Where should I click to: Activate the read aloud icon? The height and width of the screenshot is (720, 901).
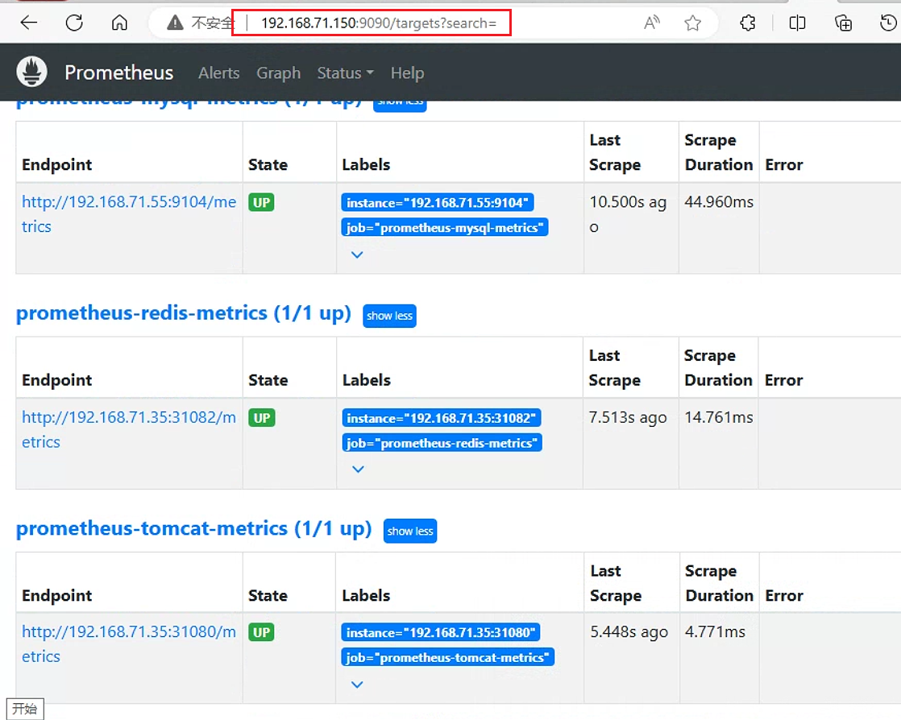[652, 23]
